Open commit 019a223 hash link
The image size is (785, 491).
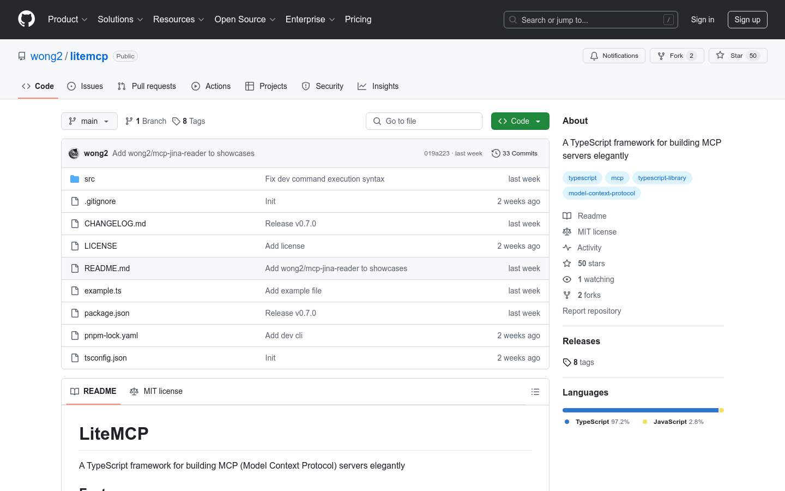[x=437, y=153]
